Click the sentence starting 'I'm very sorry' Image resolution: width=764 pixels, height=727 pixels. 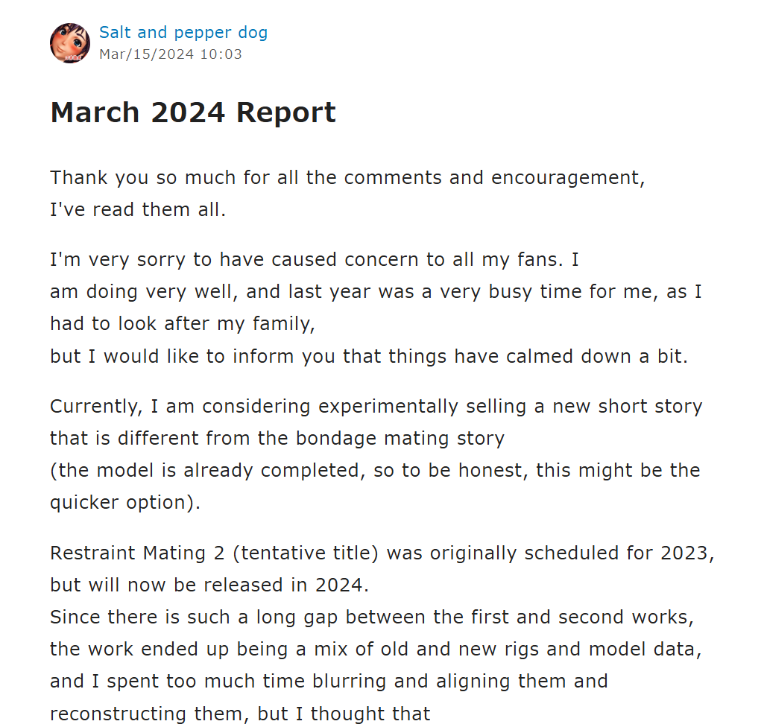pos(315,259)
